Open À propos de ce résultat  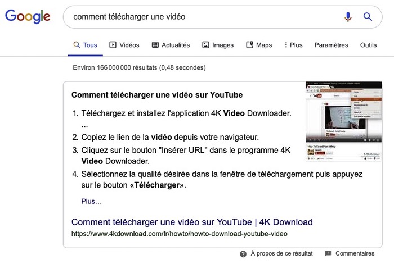point(281,253)
